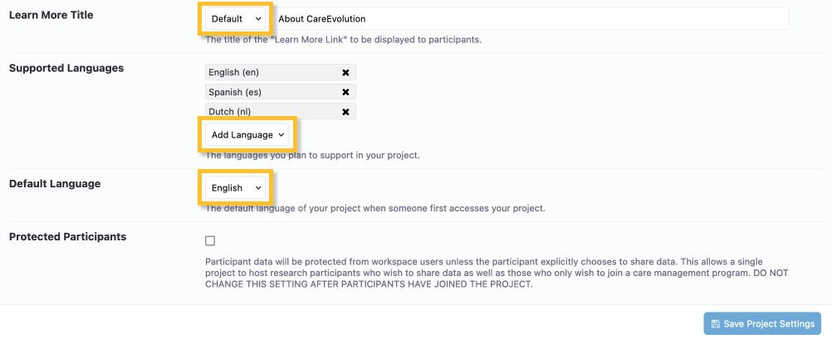Click the Supported Languages label
This screenshot has width=832, height=339.
click(x=66, y=68)
